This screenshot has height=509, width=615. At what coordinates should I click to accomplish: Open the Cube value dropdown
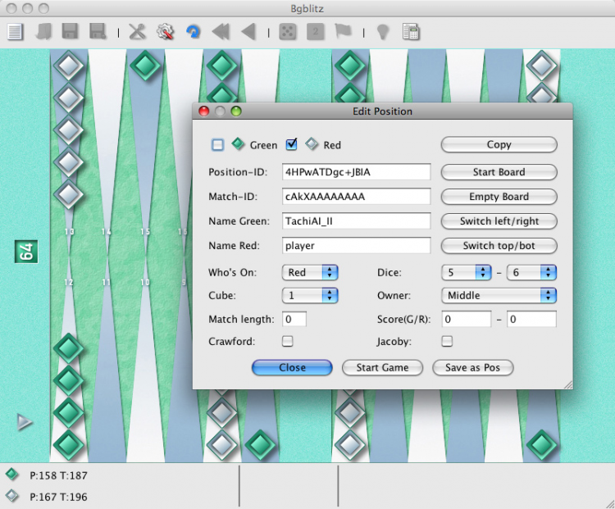310,295
